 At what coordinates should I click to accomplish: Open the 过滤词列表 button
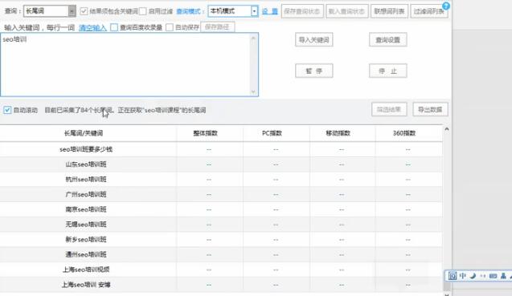[x=429, y=11]
